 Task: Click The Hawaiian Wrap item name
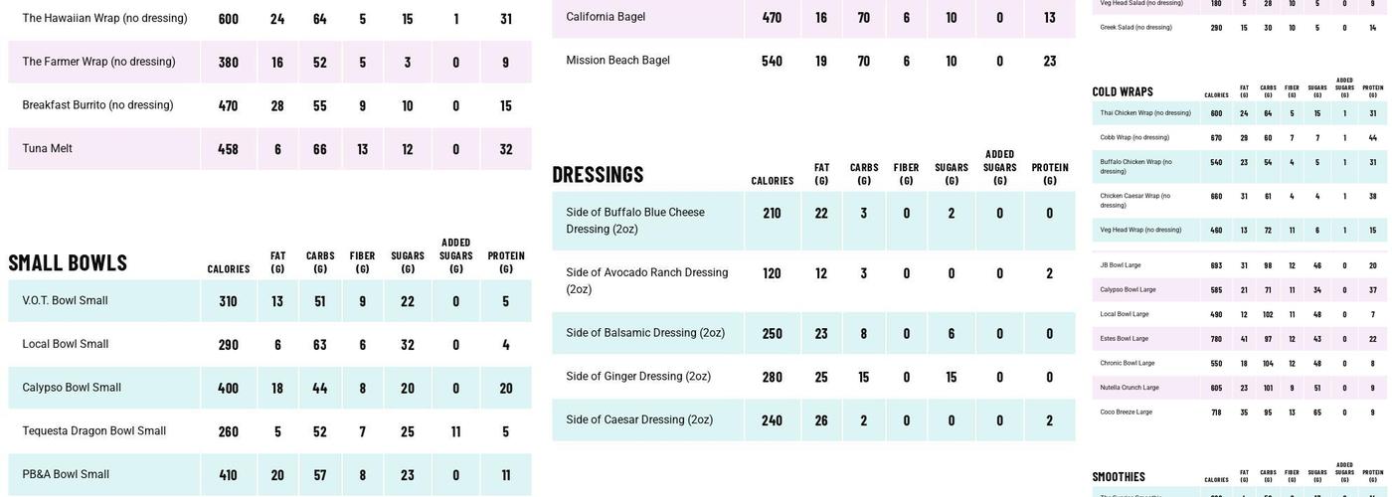104,19
